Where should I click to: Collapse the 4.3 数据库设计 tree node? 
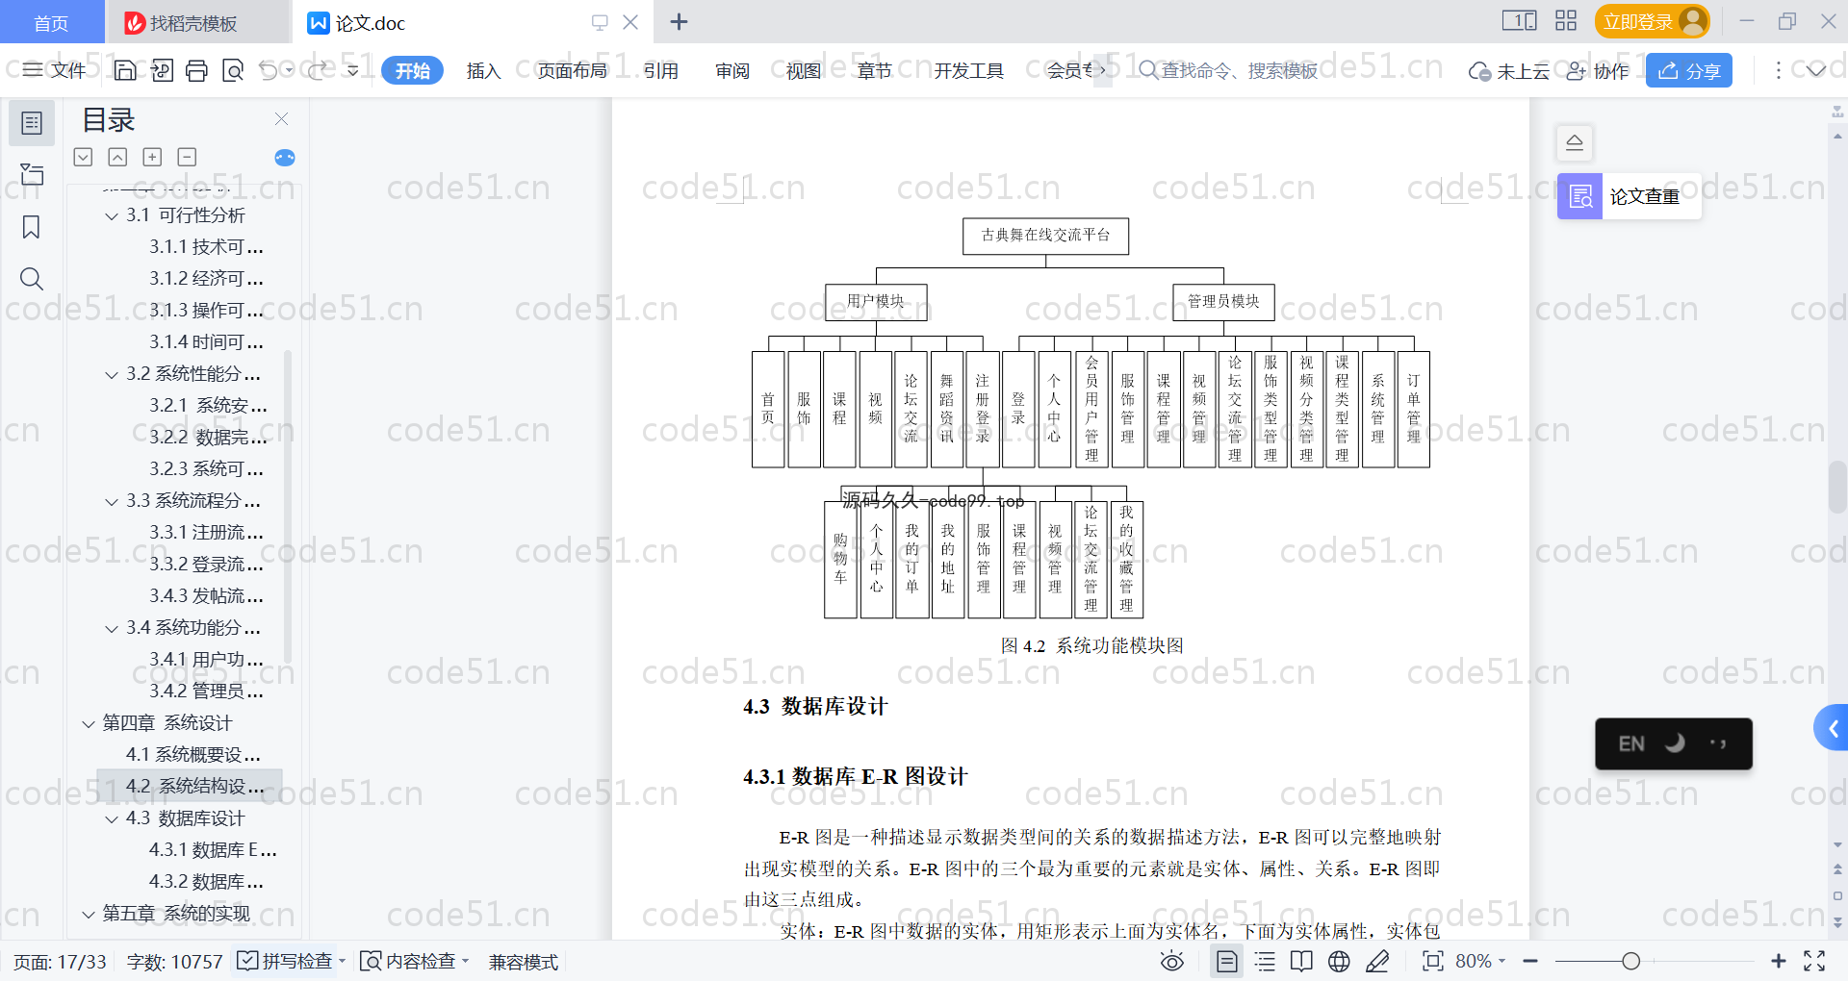click(x=112, y=819)
